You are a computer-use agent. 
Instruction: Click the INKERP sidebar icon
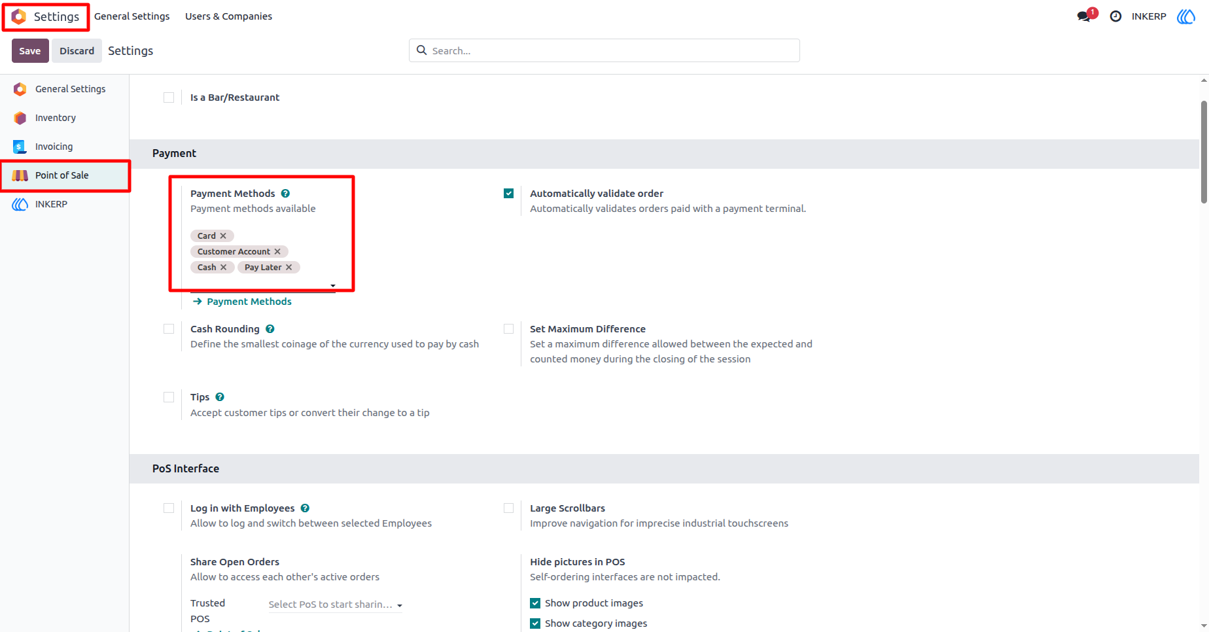click(20, 204)
